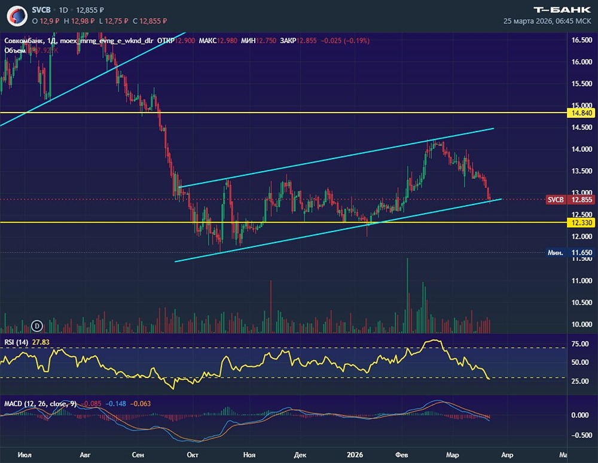Click the close value C 12,855 ₽
Image resolution: width=598 pixels, height=463 pixels.
tap(149, 21)
